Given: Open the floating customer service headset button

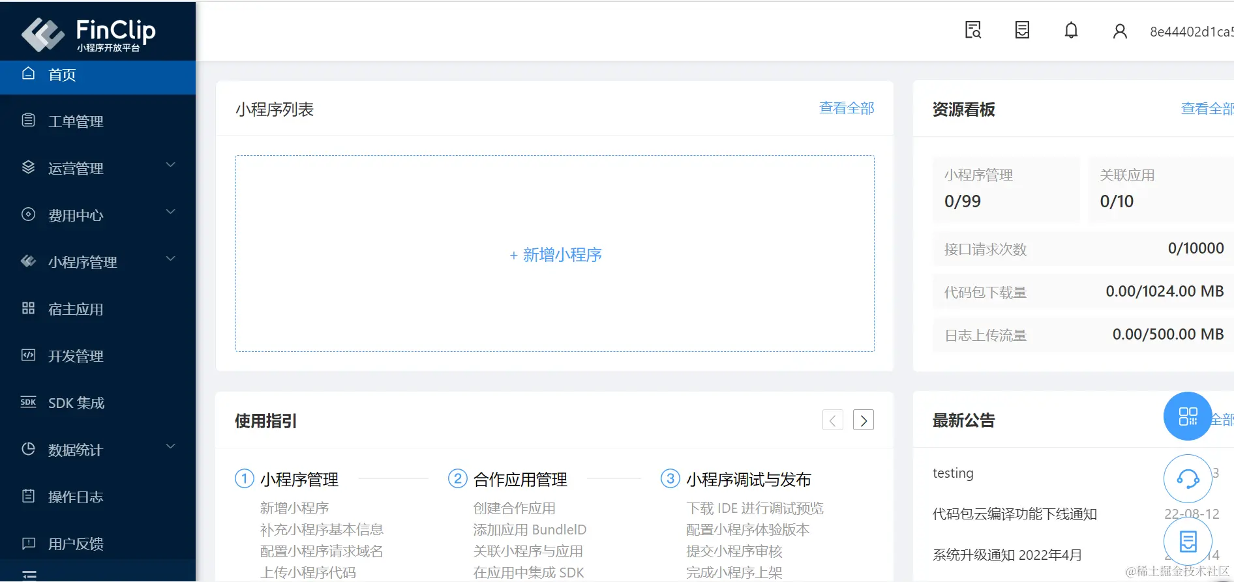Looking at the screenshot, I should [1188, 479].
